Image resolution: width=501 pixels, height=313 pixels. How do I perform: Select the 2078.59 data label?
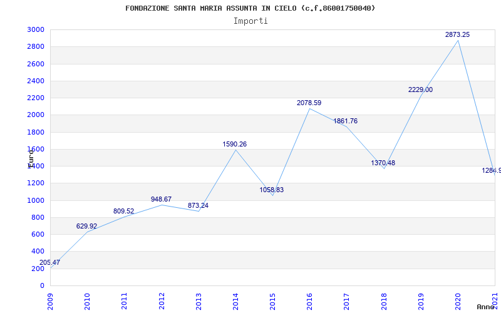tap(309, 103)
